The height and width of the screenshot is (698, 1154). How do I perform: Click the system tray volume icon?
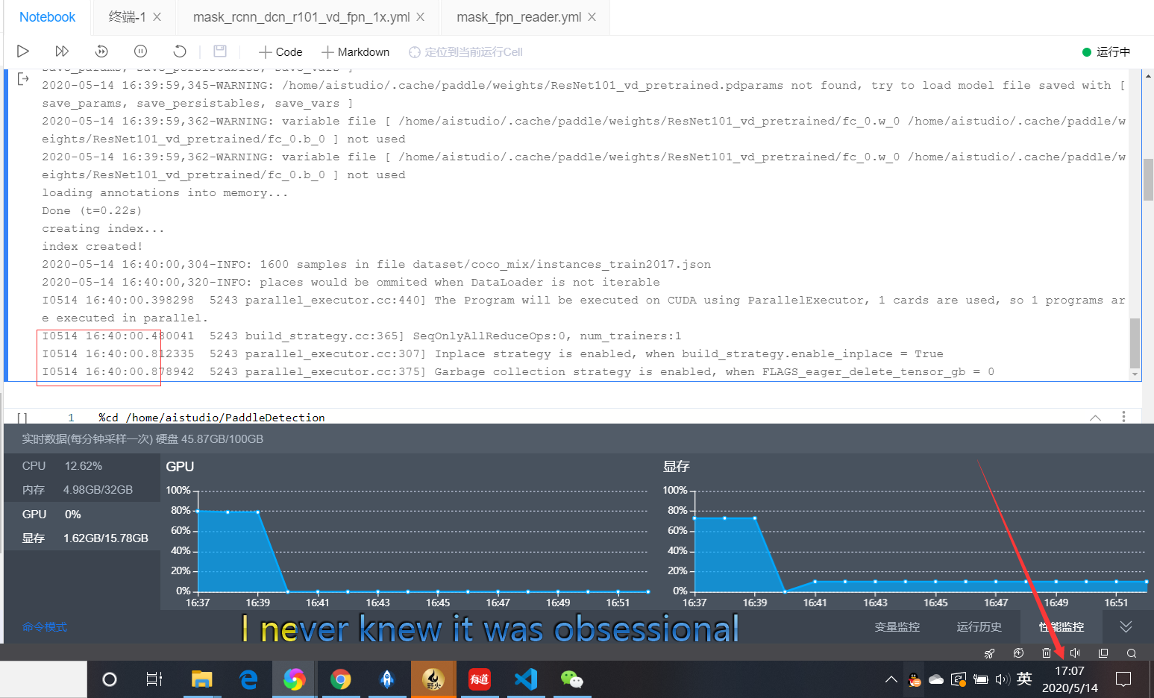(1003, 679)
